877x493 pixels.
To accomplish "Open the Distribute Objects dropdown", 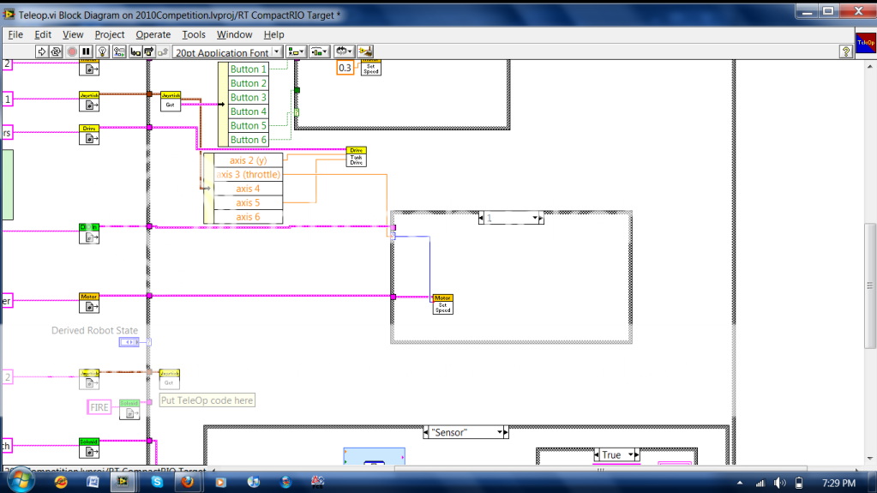I will [x=320, y=52].
